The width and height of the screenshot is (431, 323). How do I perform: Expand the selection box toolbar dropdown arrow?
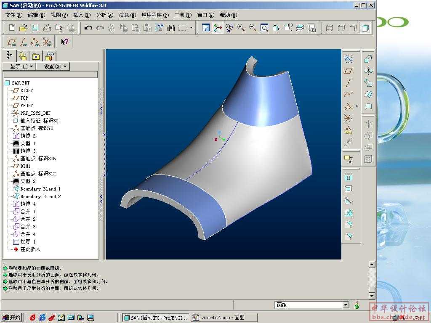[192, 28]
